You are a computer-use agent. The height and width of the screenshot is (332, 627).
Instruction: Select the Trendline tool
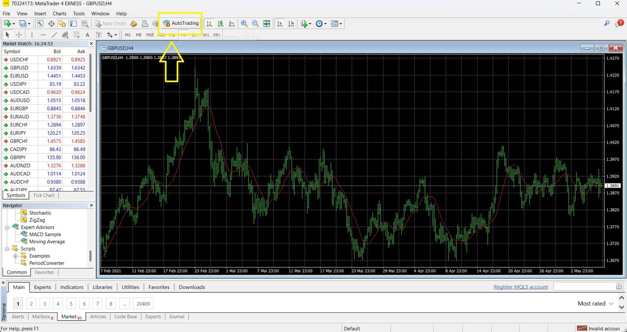(54, 34)
